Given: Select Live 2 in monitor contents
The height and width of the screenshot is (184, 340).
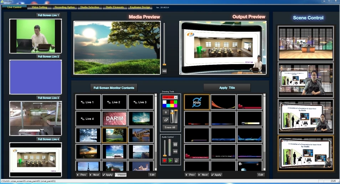Looking at the screenshot, I should tap(114, 102).
